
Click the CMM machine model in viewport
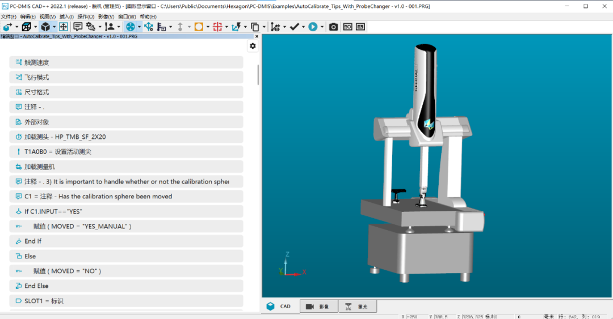422,164
